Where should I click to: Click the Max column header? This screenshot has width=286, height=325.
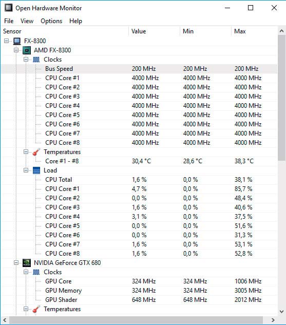tap(254, 31)
